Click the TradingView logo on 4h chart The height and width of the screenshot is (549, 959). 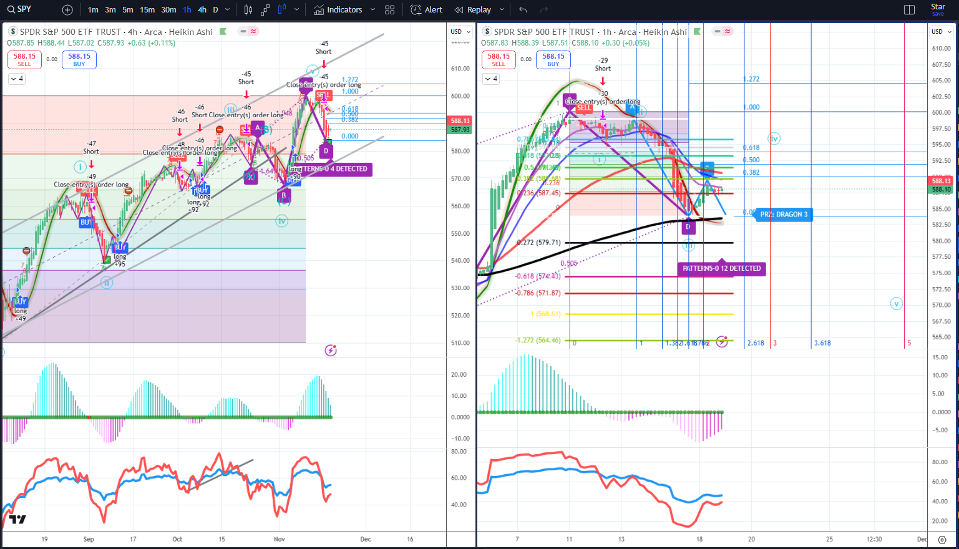click(x=17, y=520)
